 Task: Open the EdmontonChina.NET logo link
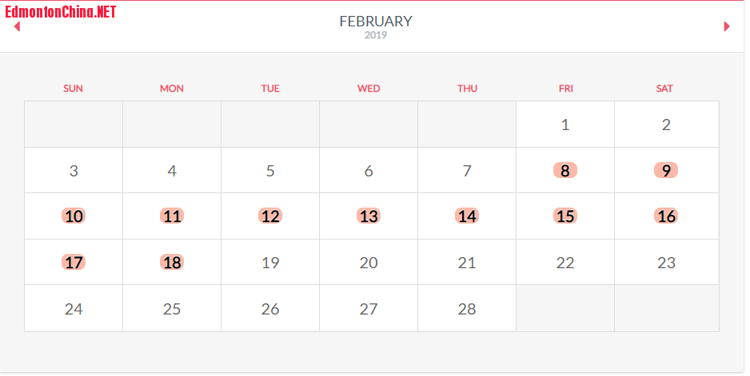click(60, 12)
